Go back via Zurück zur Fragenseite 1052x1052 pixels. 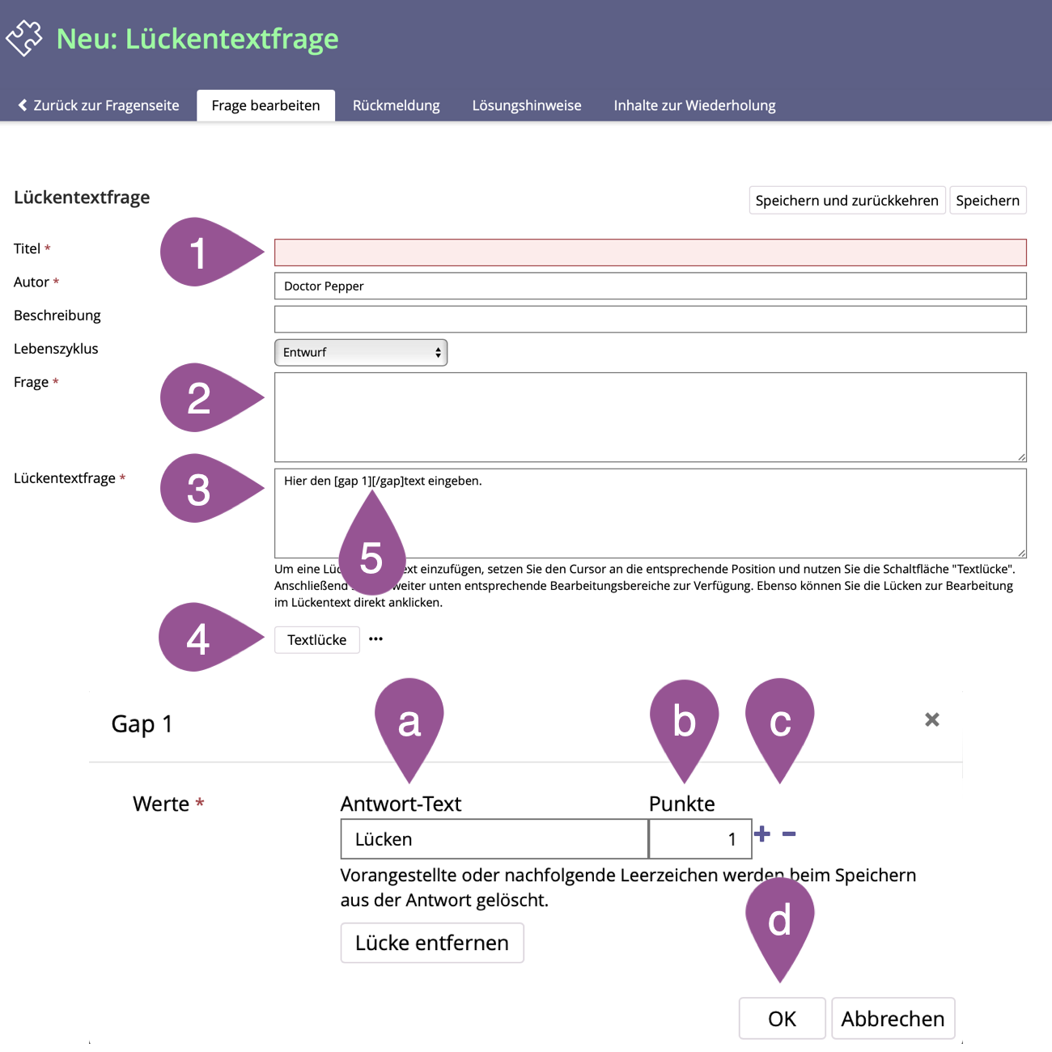click(x=99, y=105)
